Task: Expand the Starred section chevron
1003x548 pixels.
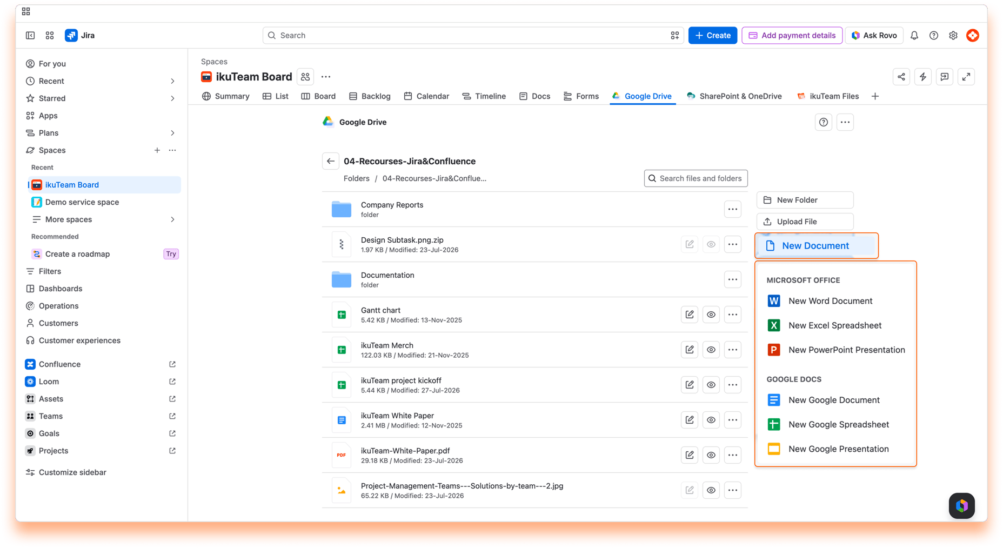Action: [172, 98]
